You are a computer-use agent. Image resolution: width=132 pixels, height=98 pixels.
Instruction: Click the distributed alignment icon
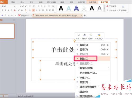tap(43, 10)
